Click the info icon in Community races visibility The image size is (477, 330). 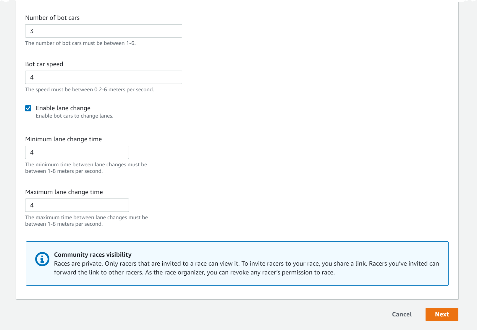(x=42, y=259)
